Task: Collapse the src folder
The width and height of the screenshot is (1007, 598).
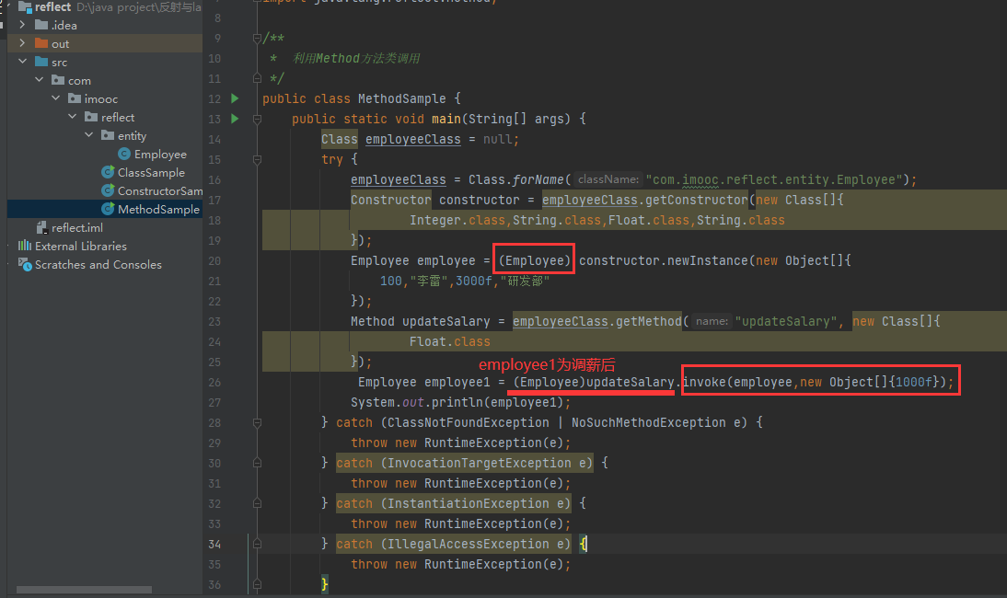Action: [x=23, y=63]
